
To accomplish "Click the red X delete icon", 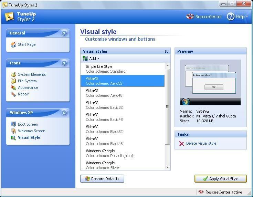I will tap(181, 144).
